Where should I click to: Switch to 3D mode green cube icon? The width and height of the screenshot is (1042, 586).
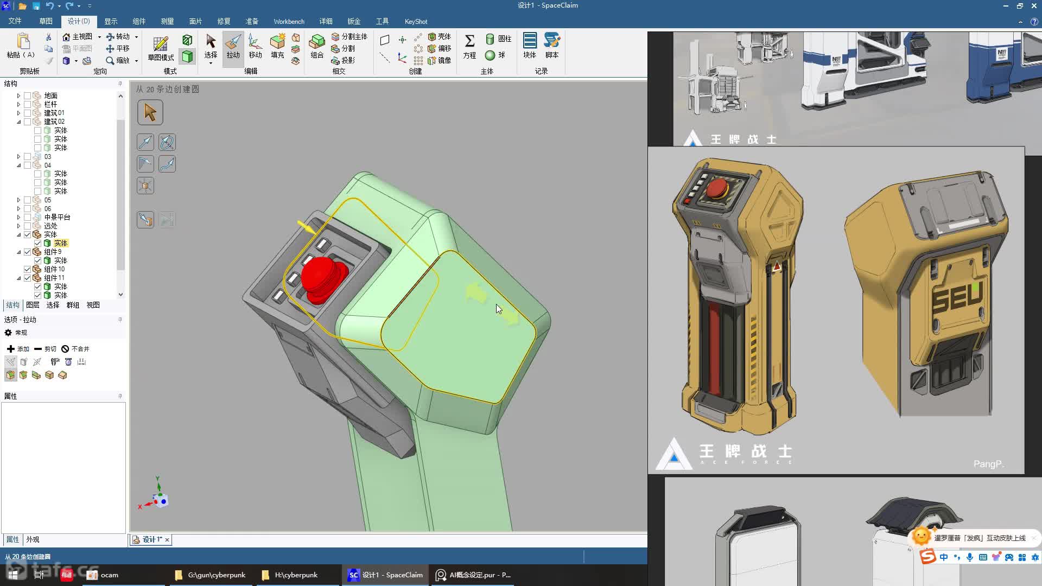(187, 56)
